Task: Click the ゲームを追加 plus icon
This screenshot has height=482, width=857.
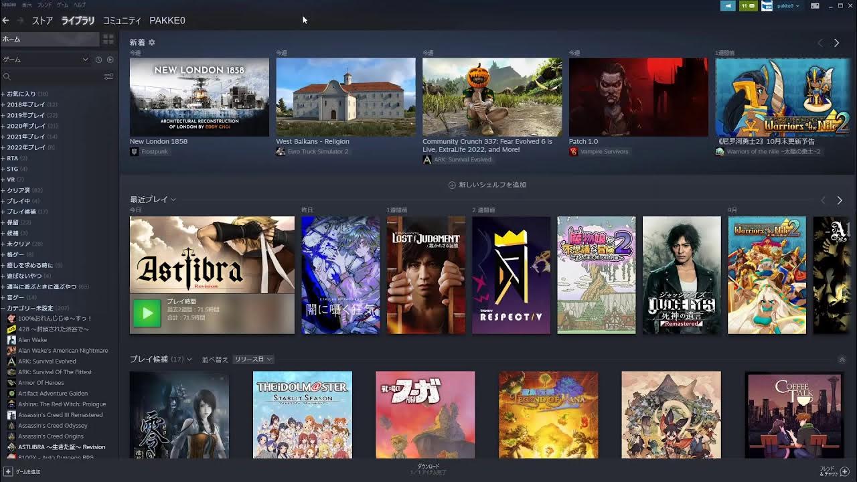Action: click(x=8, y=471)
